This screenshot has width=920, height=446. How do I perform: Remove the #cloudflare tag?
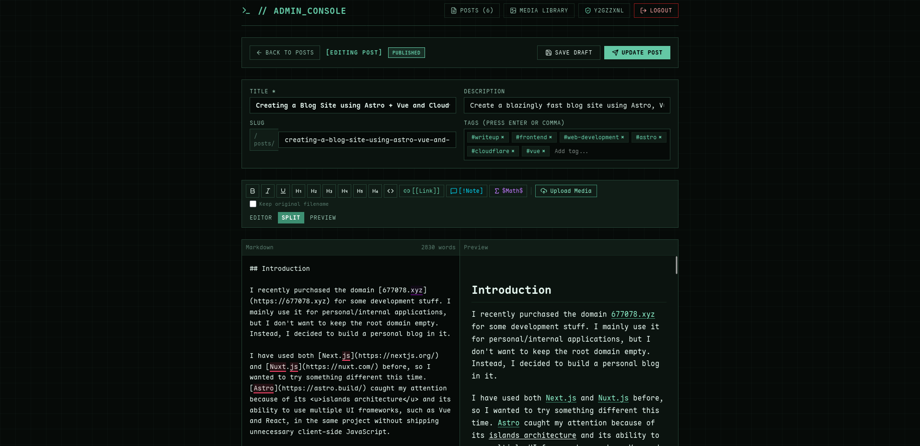click(513, 151)
